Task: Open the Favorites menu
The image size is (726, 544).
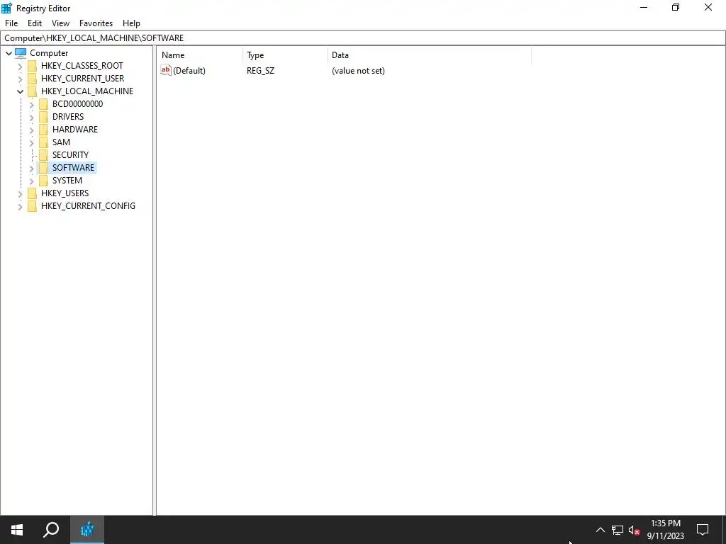Action: tap(96, 23)
